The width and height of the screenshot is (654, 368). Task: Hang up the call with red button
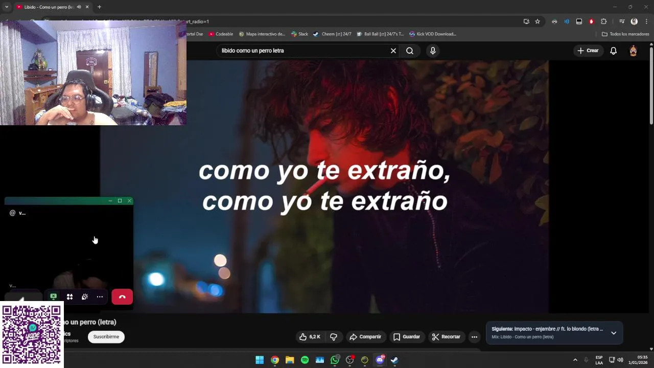tap(122, 297)
